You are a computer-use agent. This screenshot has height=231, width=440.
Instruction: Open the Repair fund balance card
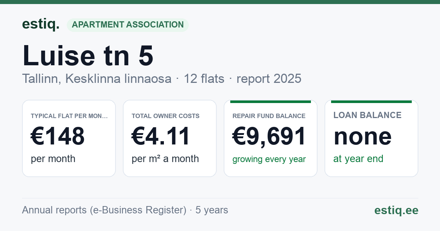[271, 138]
